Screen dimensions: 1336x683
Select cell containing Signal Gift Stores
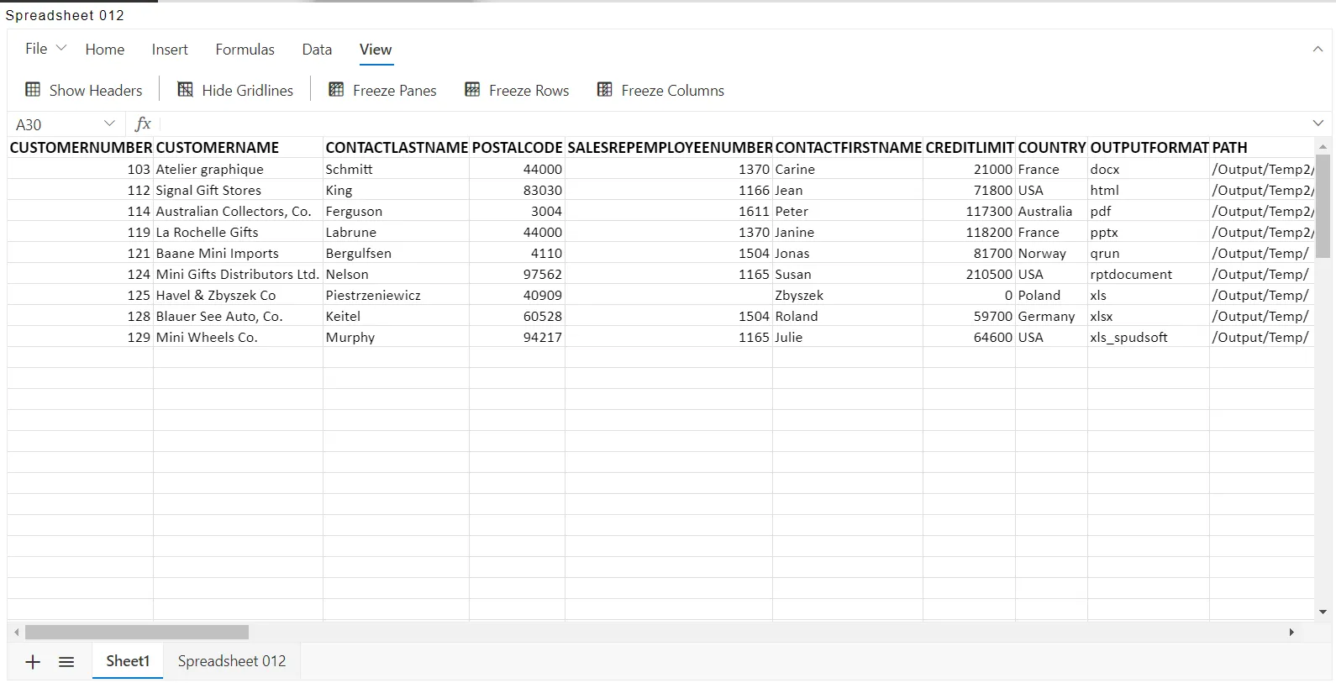coord(239,190)
